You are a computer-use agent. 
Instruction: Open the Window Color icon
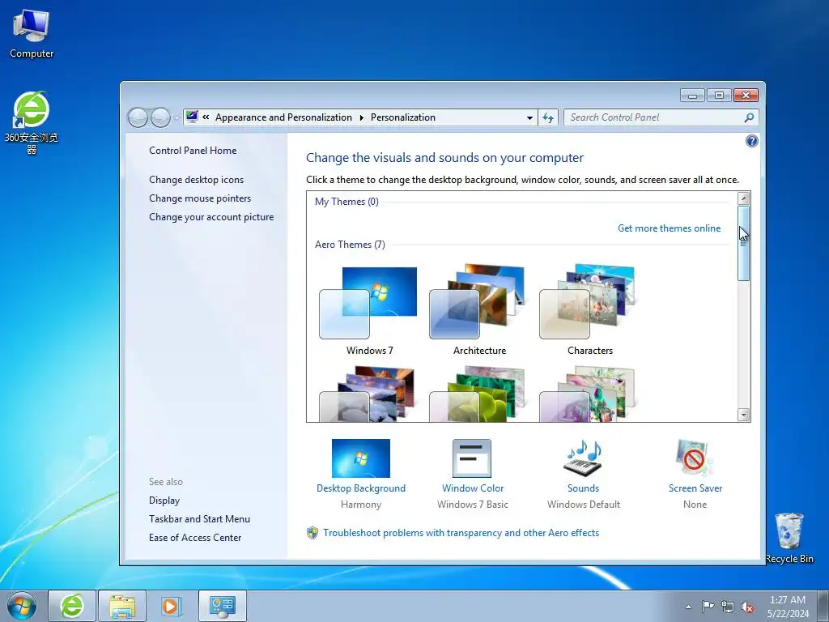[472, 458]
